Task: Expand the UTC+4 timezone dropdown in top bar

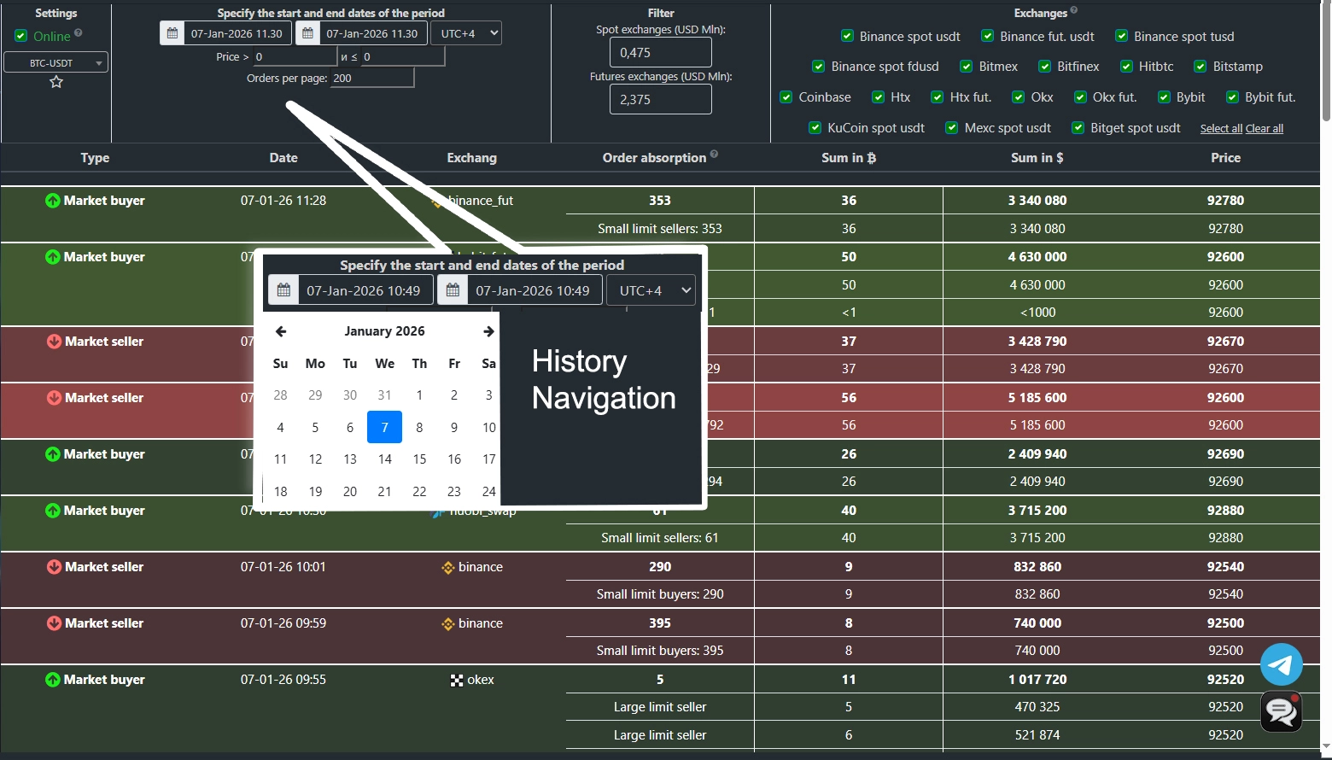Action: [466, 33]
